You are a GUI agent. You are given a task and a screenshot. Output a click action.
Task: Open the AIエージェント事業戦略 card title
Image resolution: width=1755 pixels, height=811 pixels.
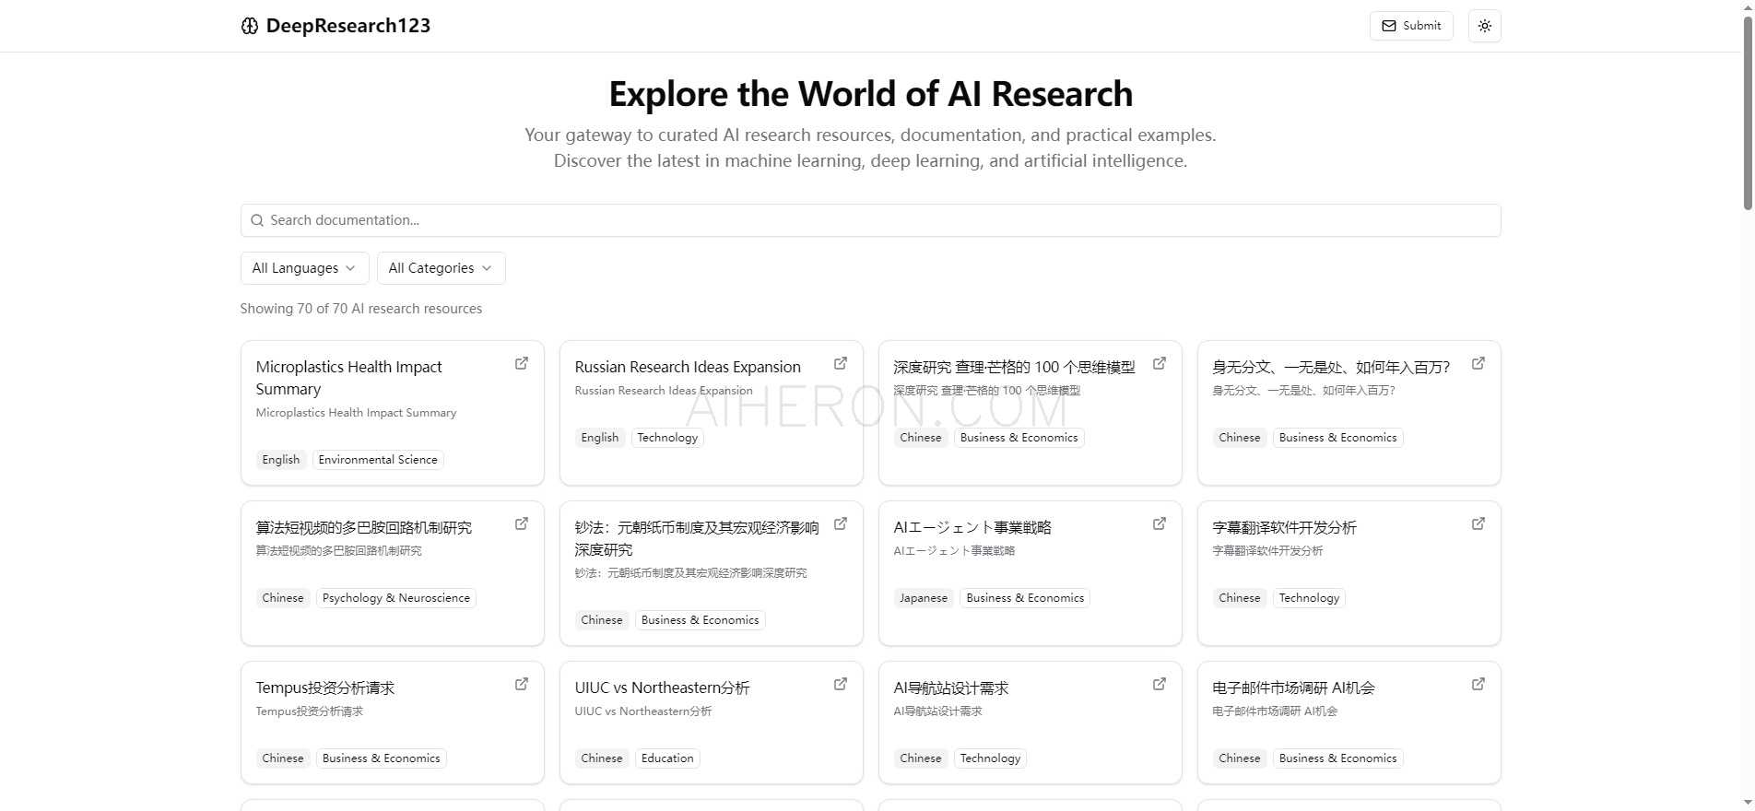[972, 527]
